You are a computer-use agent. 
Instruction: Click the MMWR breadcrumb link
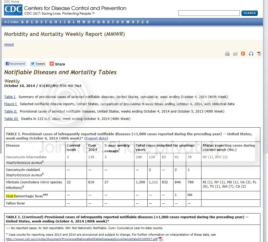9,45
